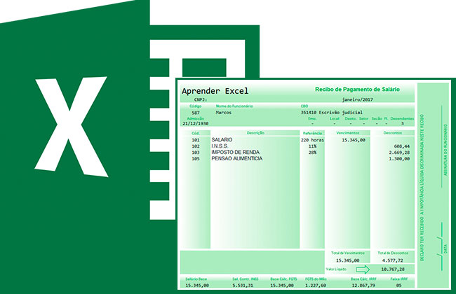Click the 'FGTS do Mês' label
The image size is (456, 294).
316,279
